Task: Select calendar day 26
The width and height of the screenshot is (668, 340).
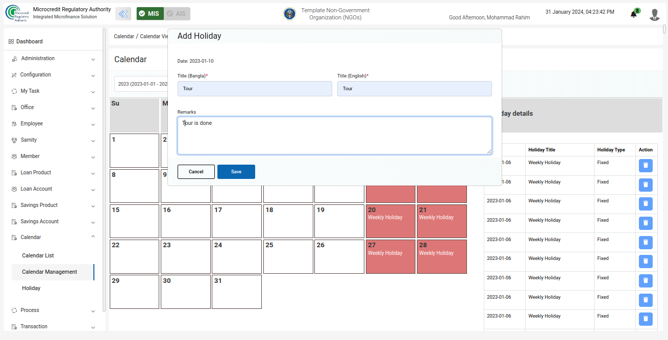Action: [x=339, y=256]
